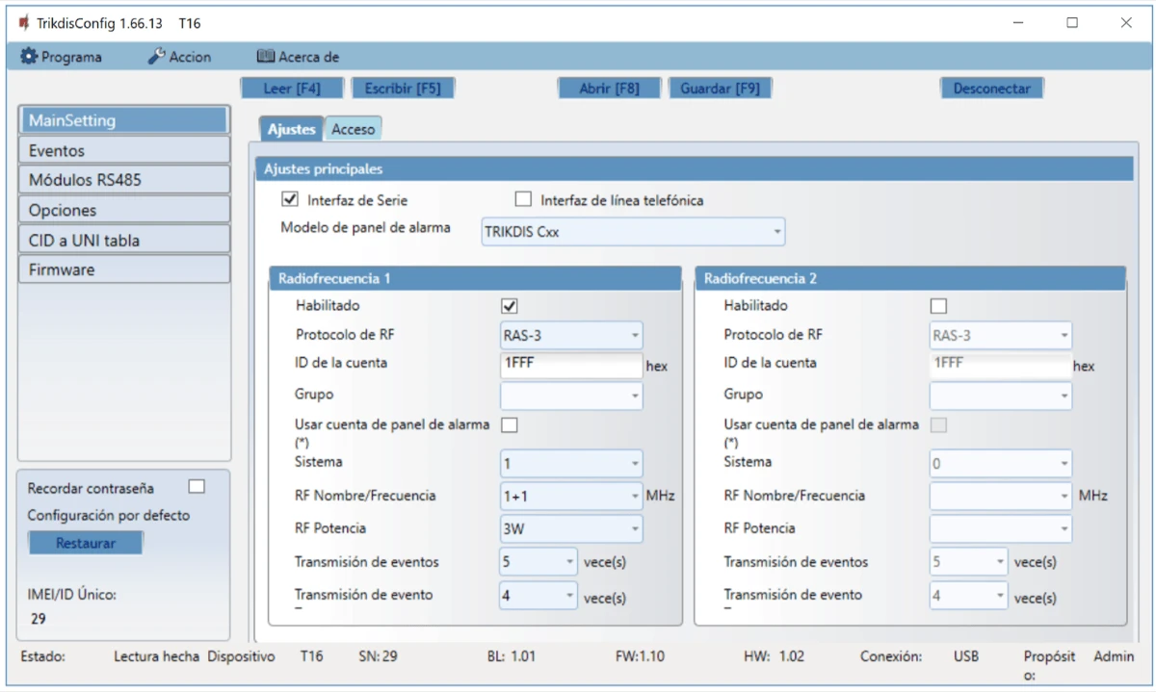Image resolution: width=1156 pixels, height=692 pixels.
Task: Click the Desconectar button
Action: (991, 89)
